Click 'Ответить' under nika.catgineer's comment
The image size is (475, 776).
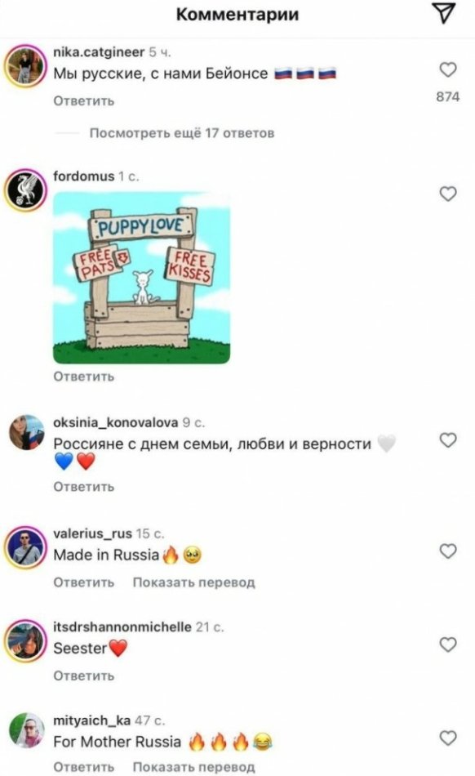tap(84, 101)
